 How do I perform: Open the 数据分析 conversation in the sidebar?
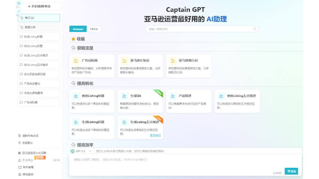coord(39,27)
